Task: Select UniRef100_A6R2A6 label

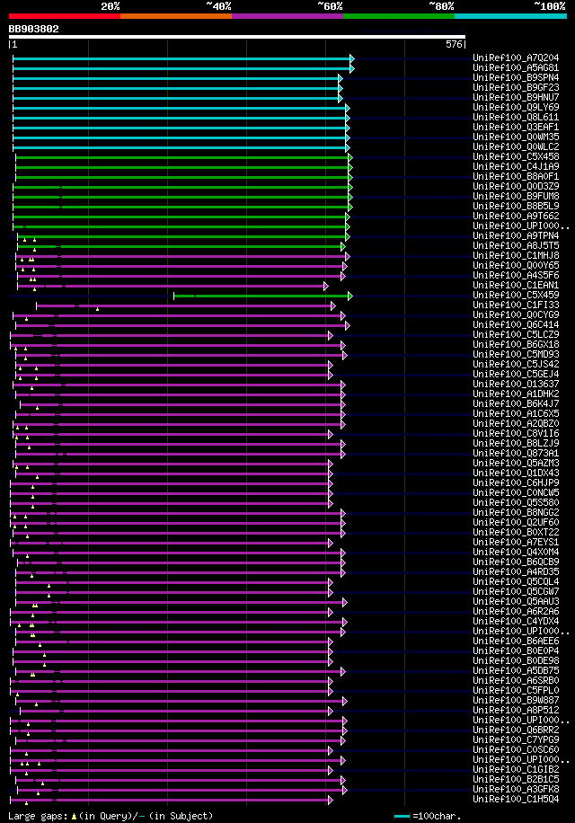Action: click(x=516, y=611)
